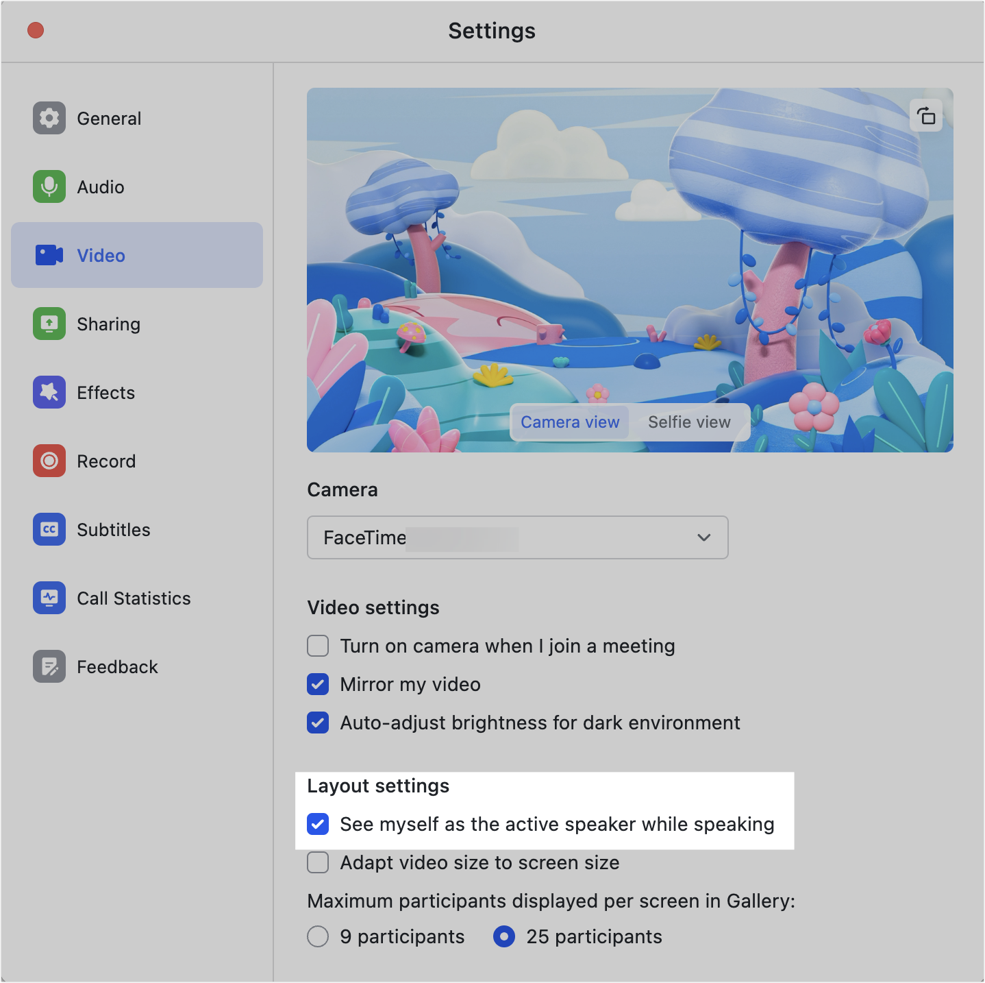Uncheck See myself as the active speaker
This screenshot has height=983, width=985.
pyautogui.click(x=318, y=824)
